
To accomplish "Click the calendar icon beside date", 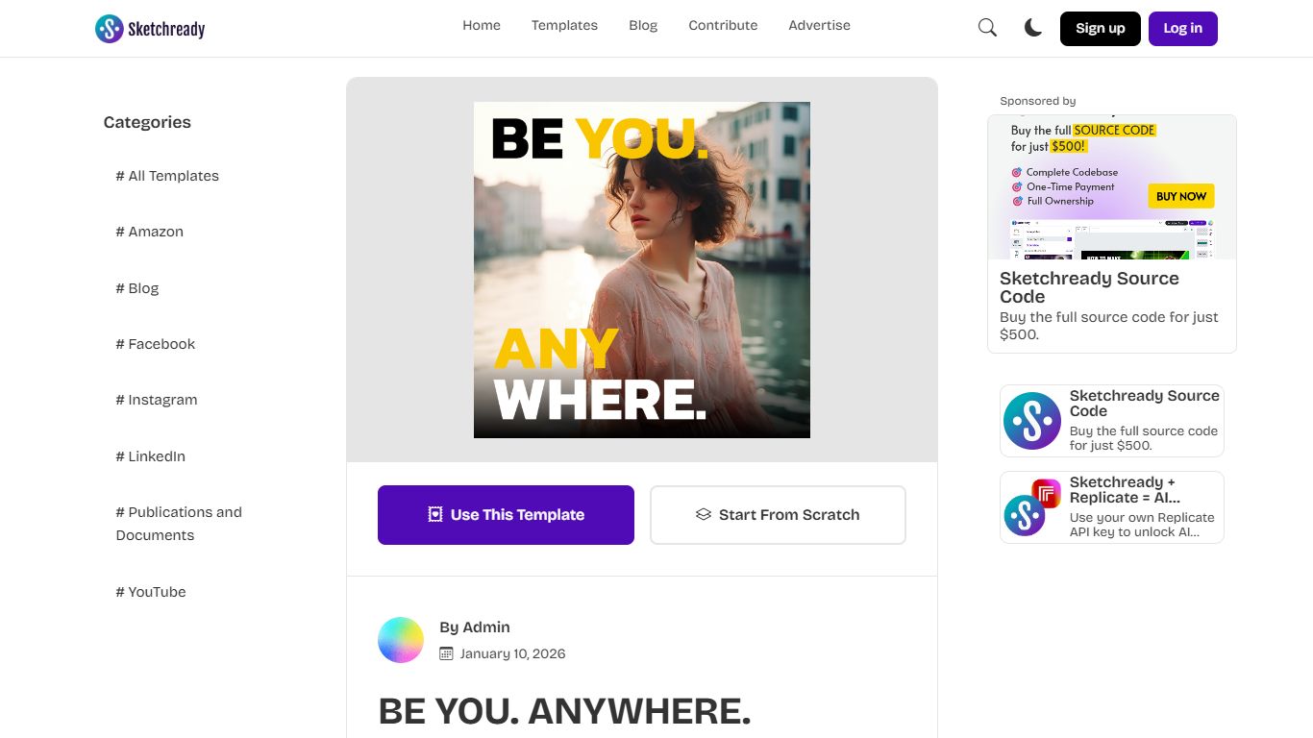I will point(446,653).
